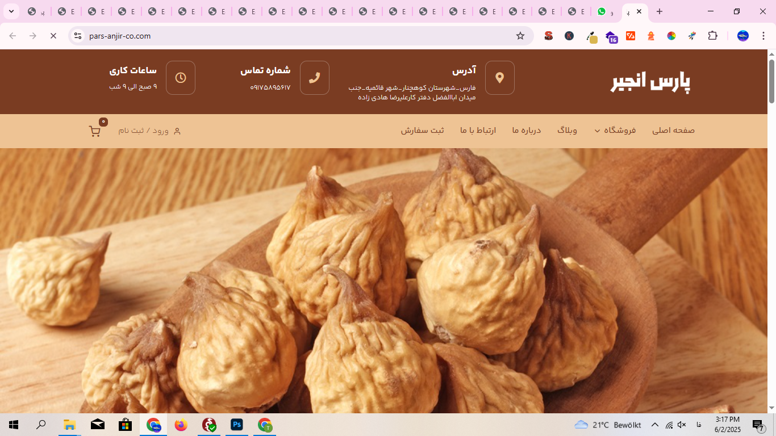The height and width of the screenshot is (436, 776).
Task: Click the rocket extension icon
Action: pos(692,36)
